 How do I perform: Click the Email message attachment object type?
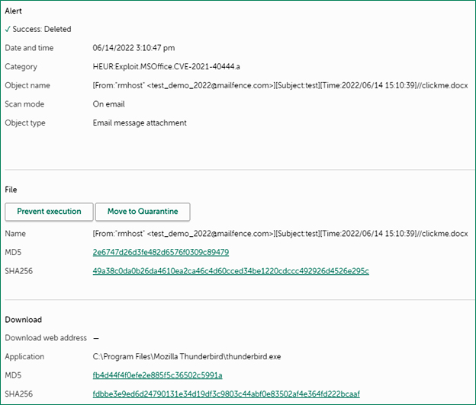(140, 123)
